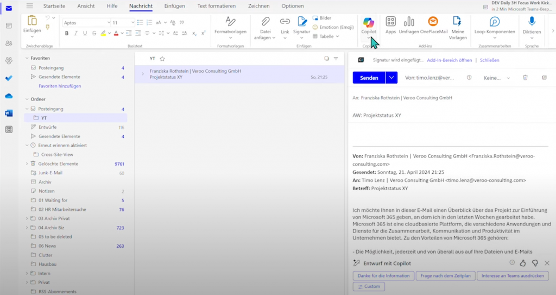Open Tabelle insert dropdown
This screenshot has width=556, height=295.
326,36
